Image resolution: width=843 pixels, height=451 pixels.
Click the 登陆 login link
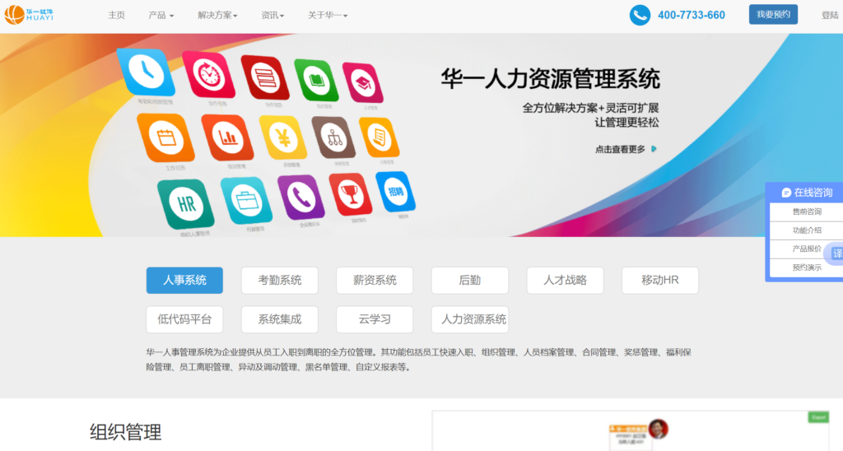click(830, 15)
